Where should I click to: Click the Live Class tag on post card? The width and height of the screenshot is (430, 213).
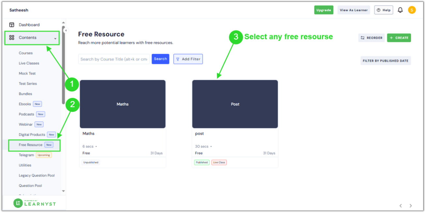pos(219,162)
